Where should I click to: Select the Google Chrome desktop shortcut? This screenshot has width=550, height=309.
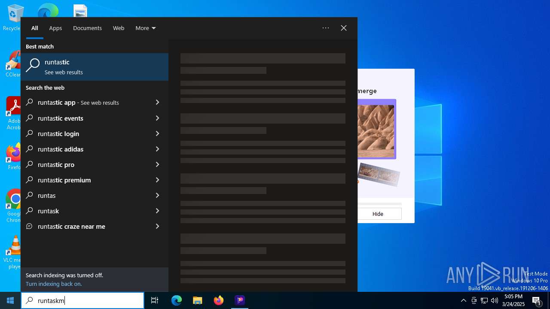[x=14, y=206]
